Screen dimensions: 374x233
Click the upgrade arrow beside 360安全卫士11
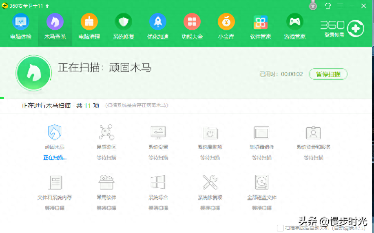click(x=47, y=6)
